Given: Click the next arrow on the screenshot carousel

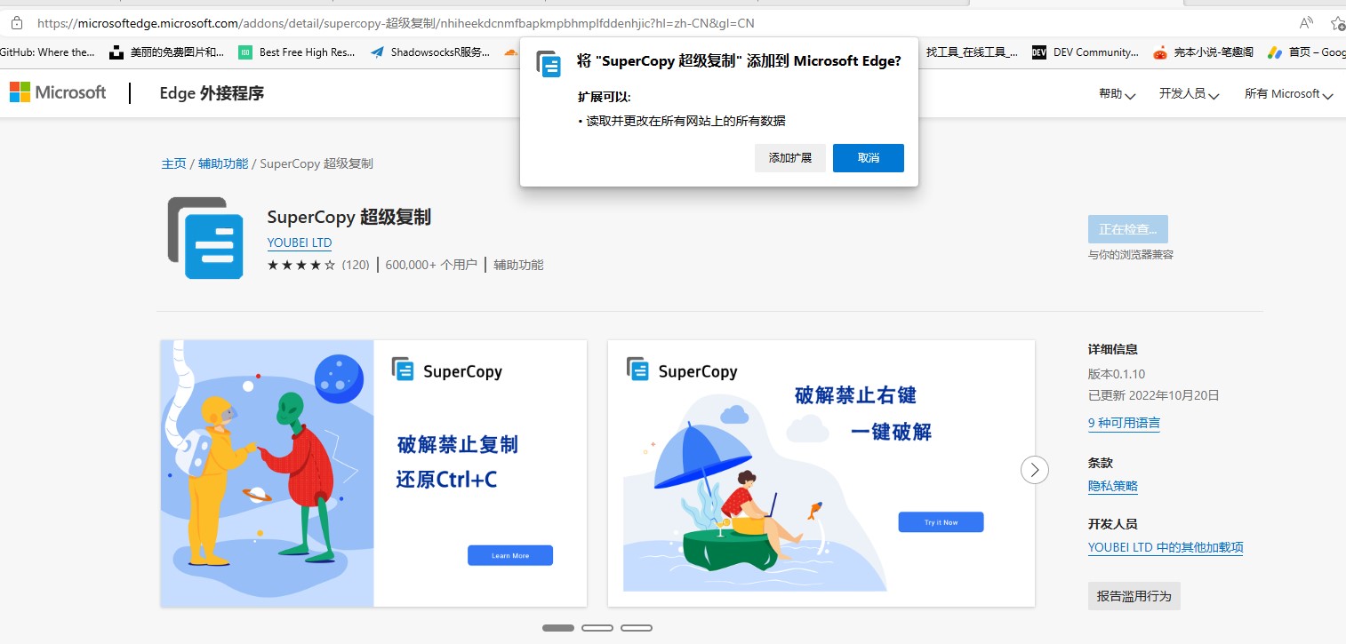Looking at the screenshot, I should [1034, 470].
